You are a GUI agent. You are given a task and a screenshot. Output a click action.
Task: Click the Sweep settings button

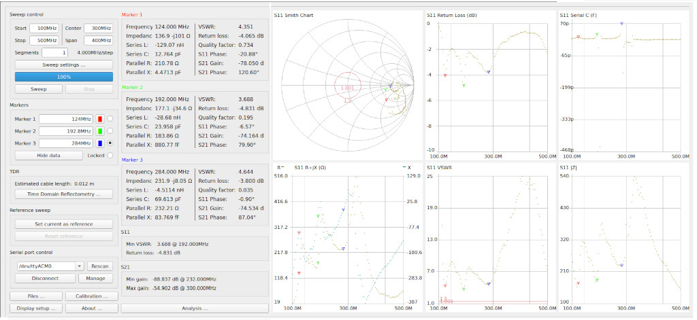(x=63, y=65)
